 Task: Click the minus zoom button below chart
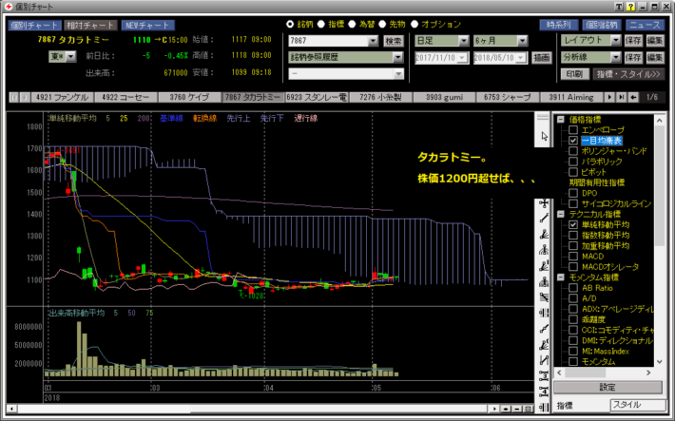coord(517,409)
